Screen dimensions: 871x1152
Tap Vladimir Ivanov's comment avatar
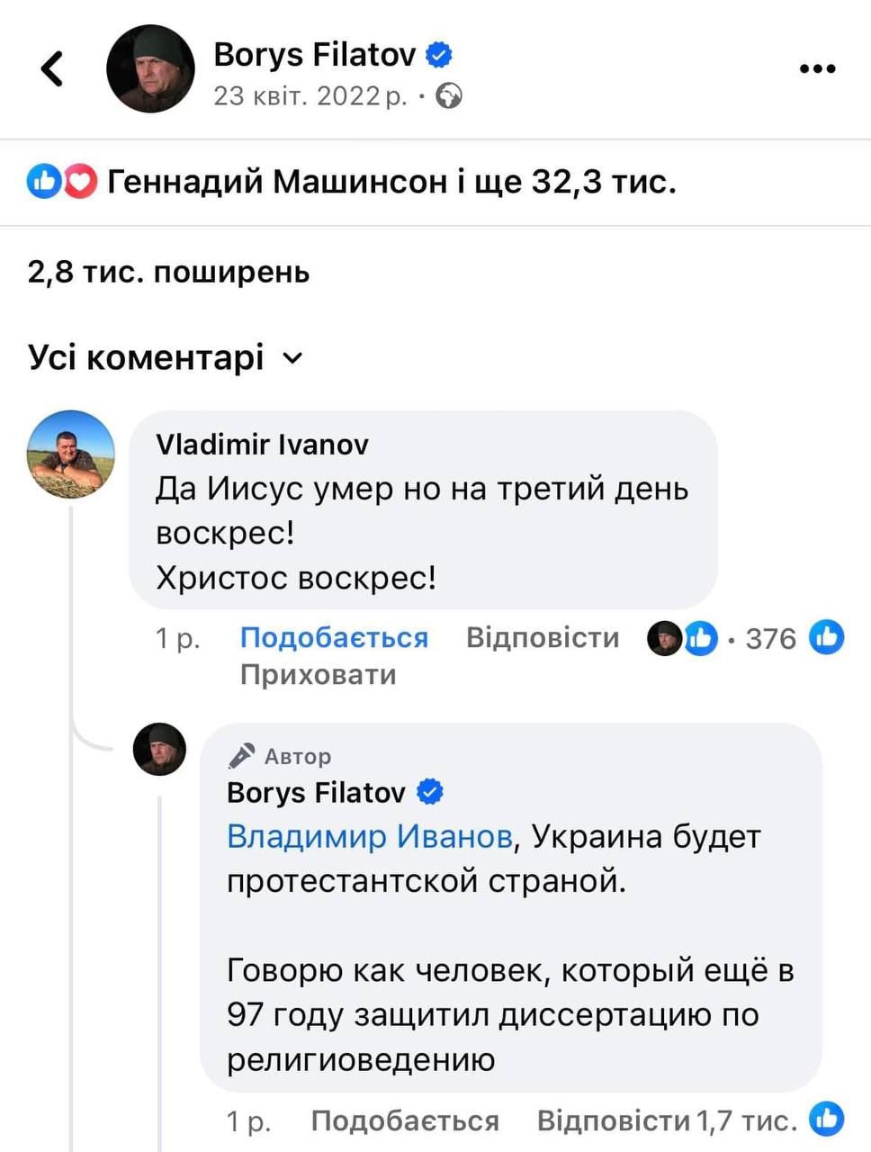(71, 454)
